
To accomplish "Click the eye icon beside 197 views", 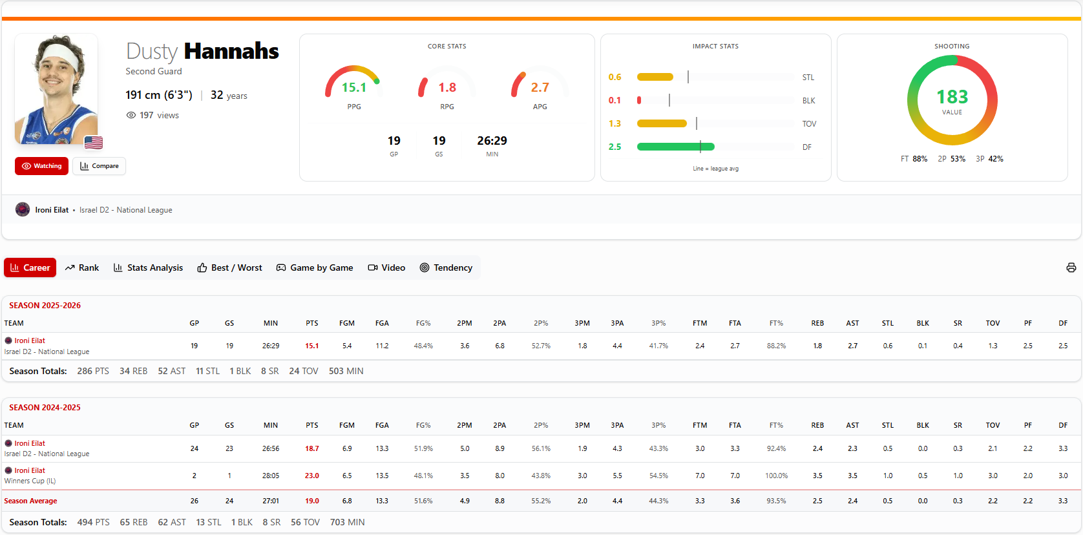I will 131,115.
